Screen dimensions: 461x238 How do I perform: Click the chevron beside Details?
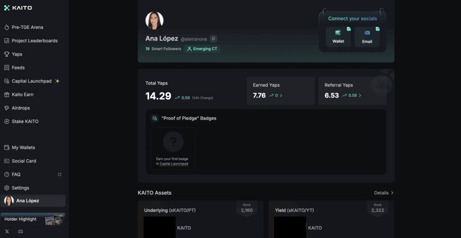click(x=392, y=193)
